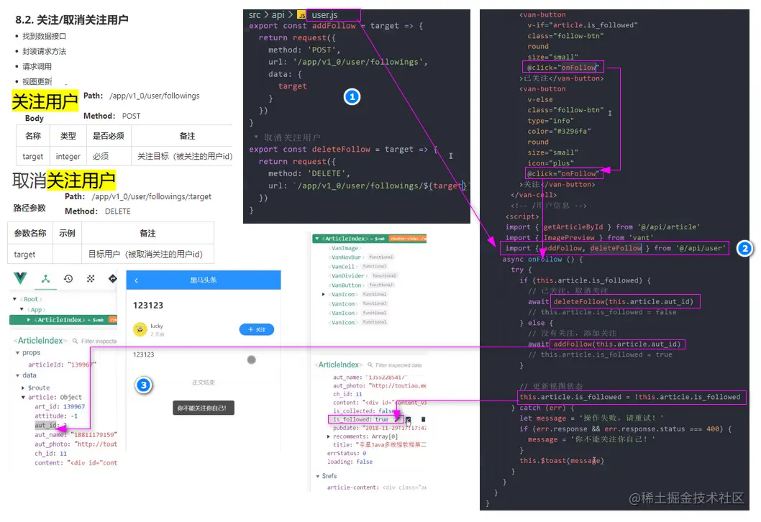Click the 'articleId: "139967"' prop row
The width and height of the screenshot is (761, 522).
pyautogui.click(x=62, y=365)
